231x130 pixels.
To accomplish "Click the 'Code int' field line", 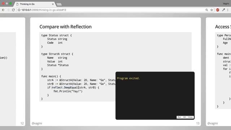I will pyautogui.click(x=55, y=43).
